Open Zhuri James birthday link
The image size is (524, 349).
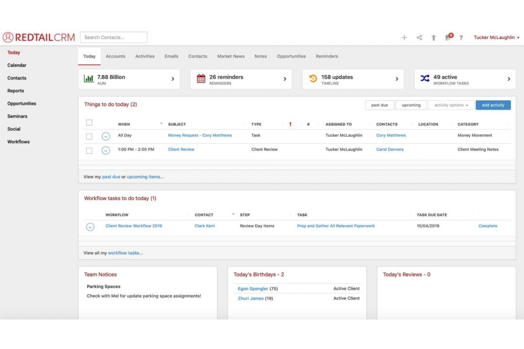click(251, 298)
